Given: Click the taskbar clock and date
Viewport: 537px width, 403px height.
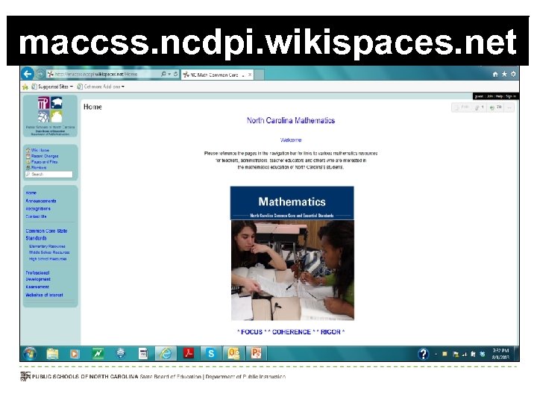Looking at the screenshot, I should (x=500, y=354).
